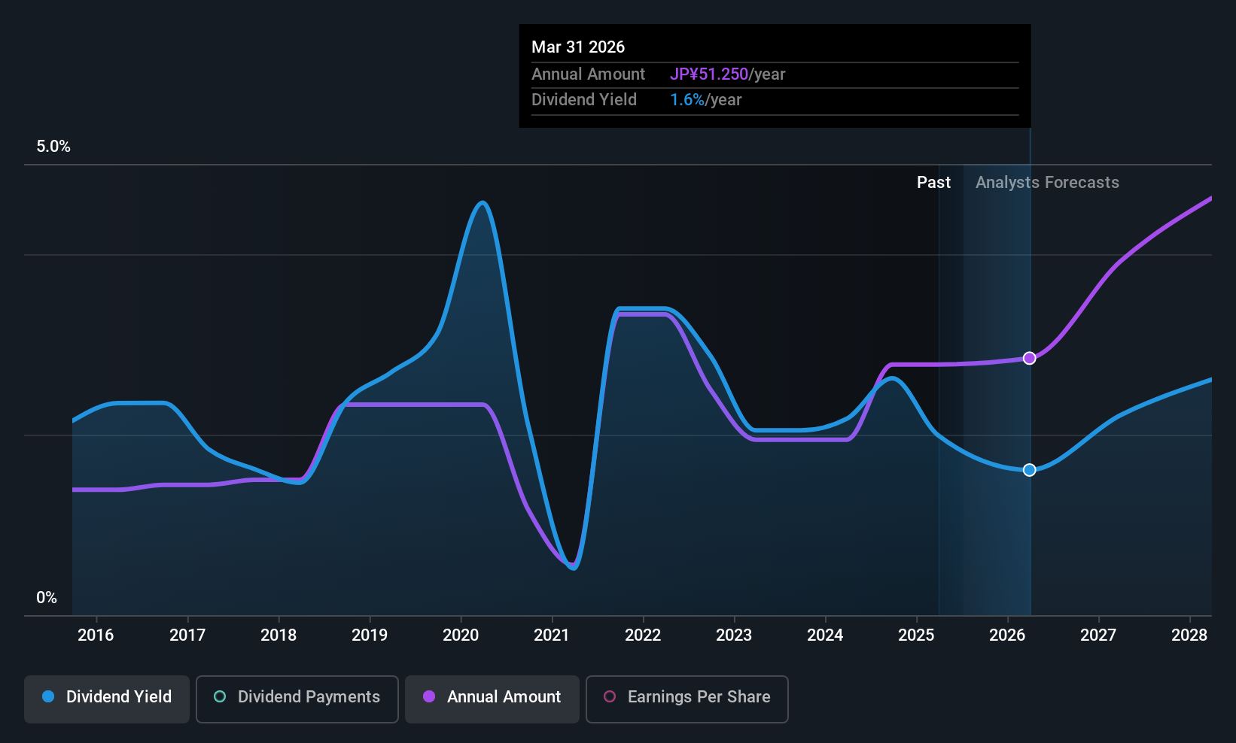1236x743 pixels.
Task: Click the 2025 x-axis label
Action: (x=916, y=635)
